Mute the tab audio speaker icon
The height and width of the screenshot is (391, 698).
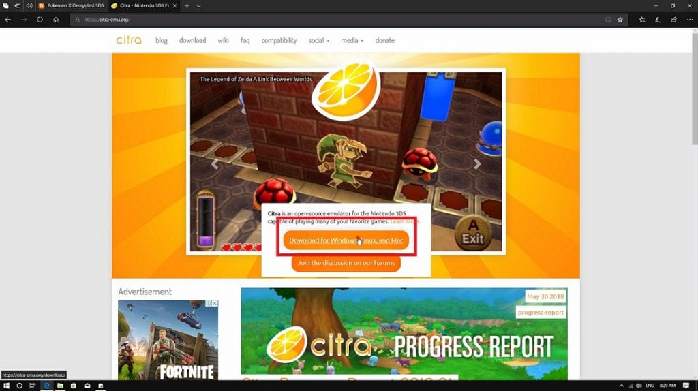click(29, 5)
